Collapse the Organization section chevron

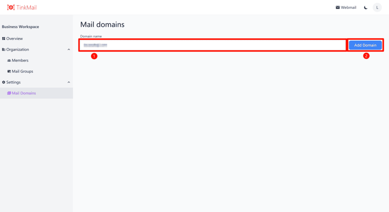69,50
